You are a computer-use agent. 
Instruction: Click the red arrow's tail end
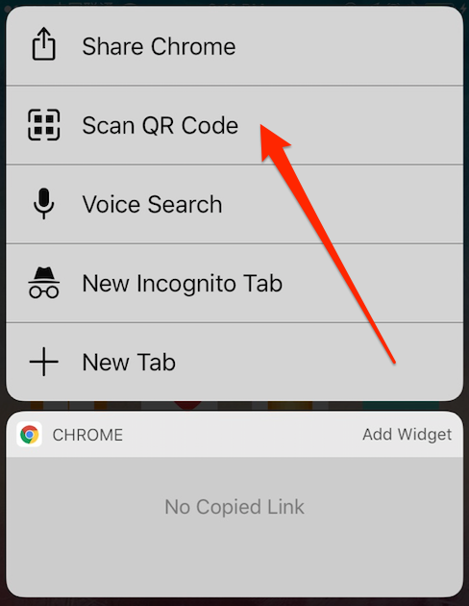393,361
